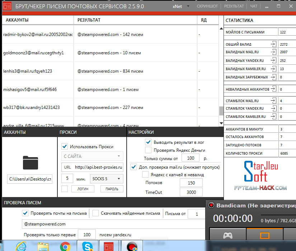Expand the xNet dropdown in title bar
Image resolution: width=296 pixels, height=251 pixels.
[188, 6]
